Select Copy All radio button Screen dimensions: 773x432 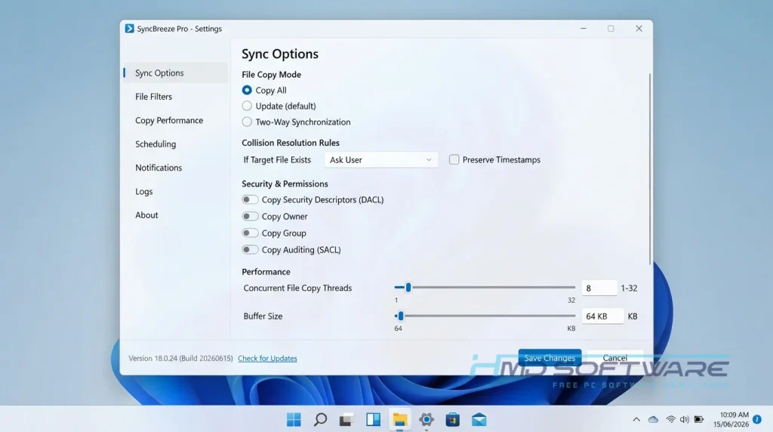tap(247, 90)
